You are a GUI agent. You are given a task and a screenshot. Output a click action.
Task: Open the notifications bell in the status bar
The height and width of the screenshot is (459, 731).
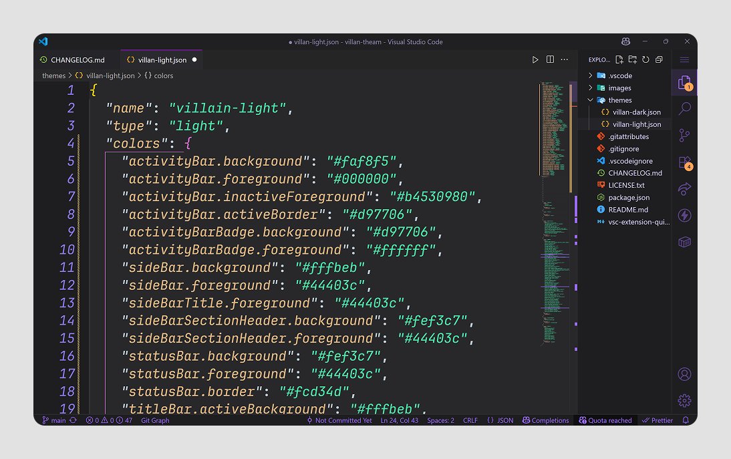click(686, 420)
